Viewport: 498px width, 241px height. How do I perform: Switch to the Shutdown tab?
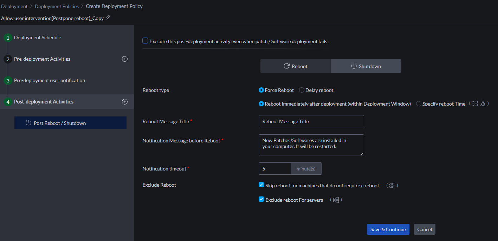pyautogui.click(x=366, y=66)
